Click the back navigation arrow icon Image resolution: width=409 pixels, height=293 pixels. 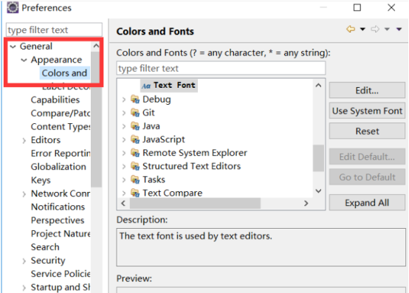tap(351, 29)
